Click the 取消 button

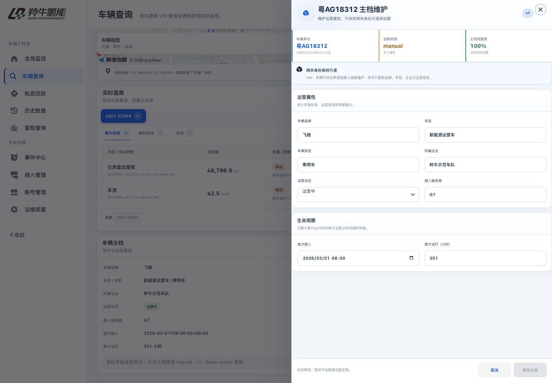point(495,370)
